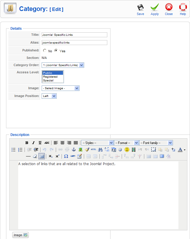This screenshot has height=239, width=190.
Task: Click into the Title text field
Action: click(74, 35)
